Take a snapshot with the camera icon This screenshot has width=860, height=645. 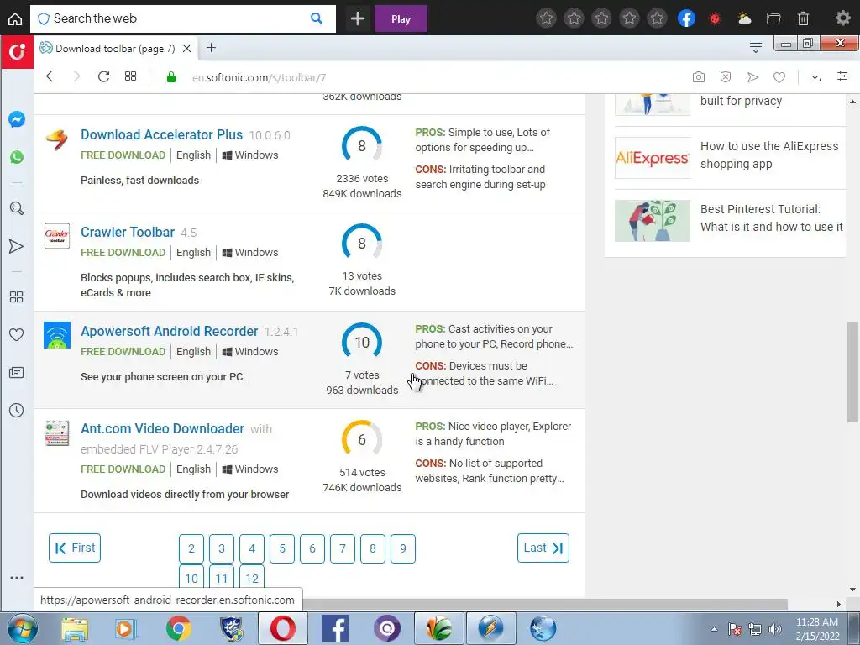coord(698,77)
